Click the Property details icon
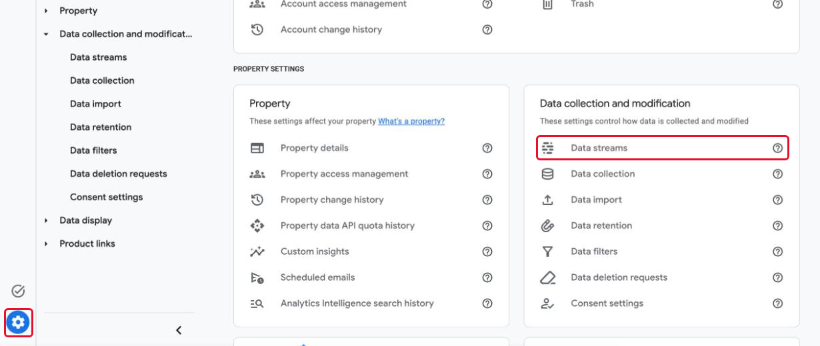This screenshot has width=820, height=346. point(257,148)
